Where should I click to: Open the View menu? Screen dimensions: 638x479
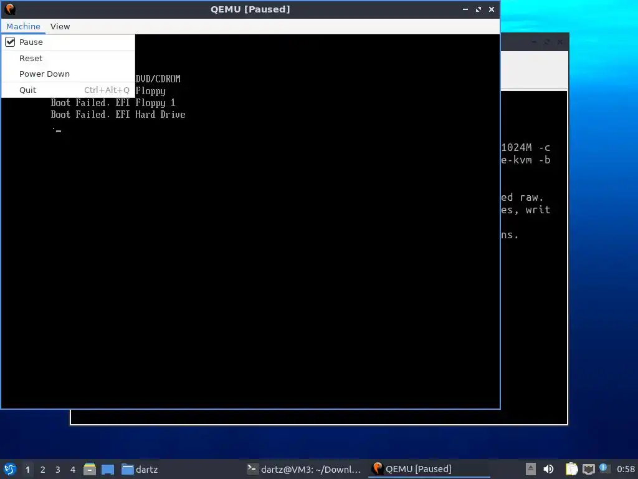click(60, 26)
